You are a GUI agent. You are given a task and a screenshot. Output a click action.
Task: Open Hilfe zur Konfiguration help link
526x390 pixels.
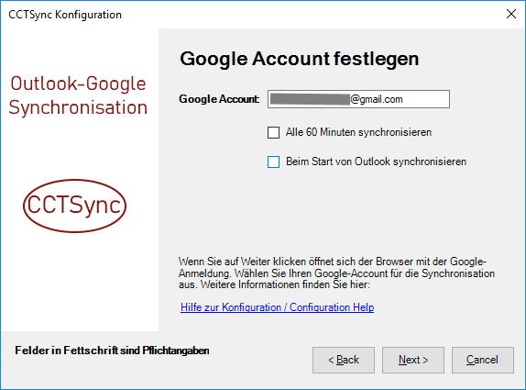(x=277, y=307)
